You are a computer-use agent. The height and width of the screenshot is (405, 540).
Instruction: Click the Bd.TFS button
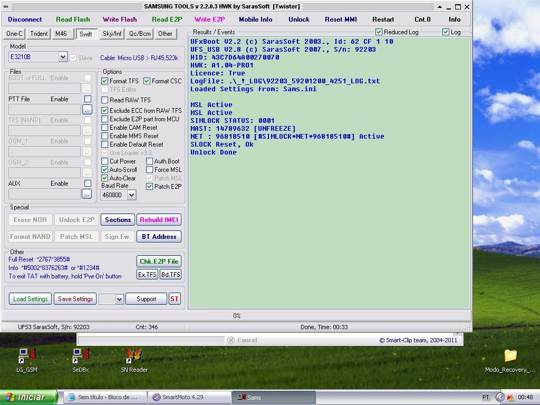[x=170, y=274]
